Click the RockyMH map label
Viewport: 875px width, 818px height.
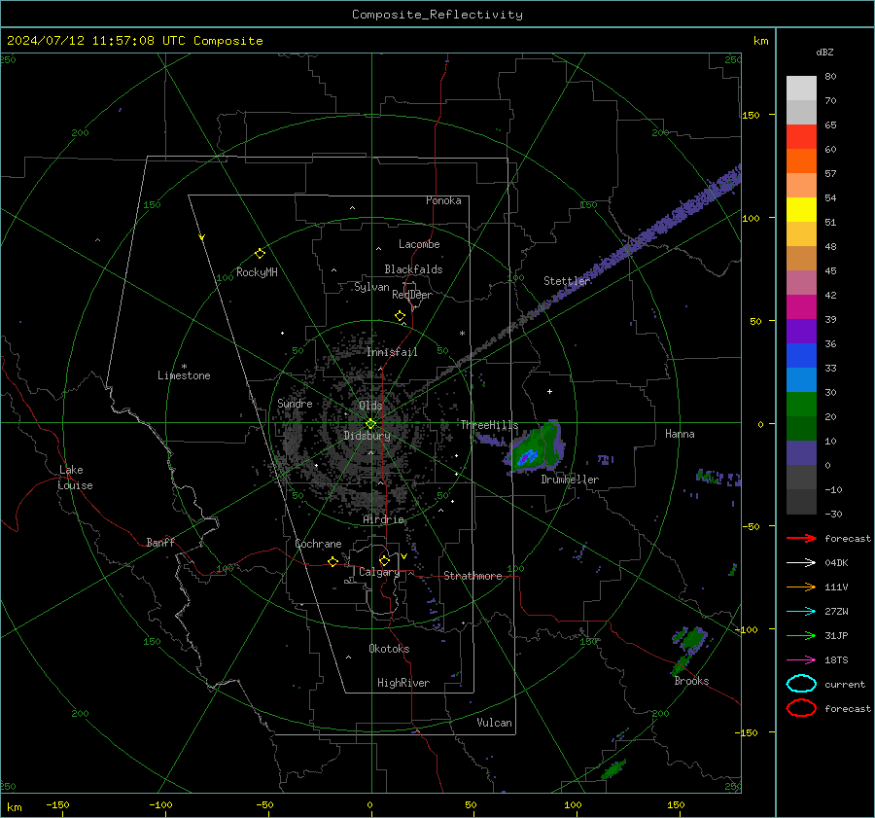pyautogui.click(x=257, y=272)
